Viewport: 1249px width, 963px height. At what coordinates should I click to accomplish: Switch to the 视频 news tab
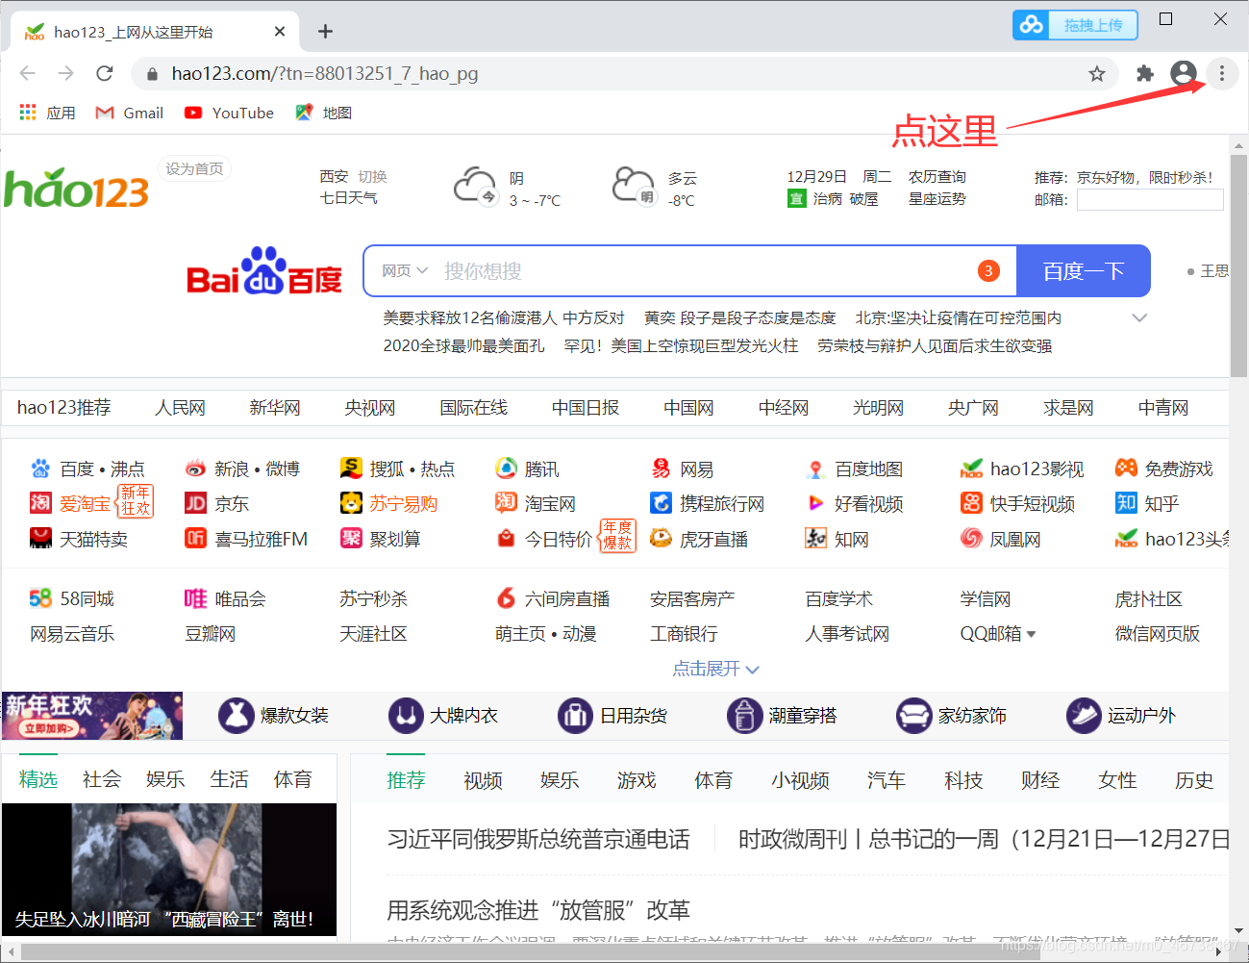pos(483,780)
